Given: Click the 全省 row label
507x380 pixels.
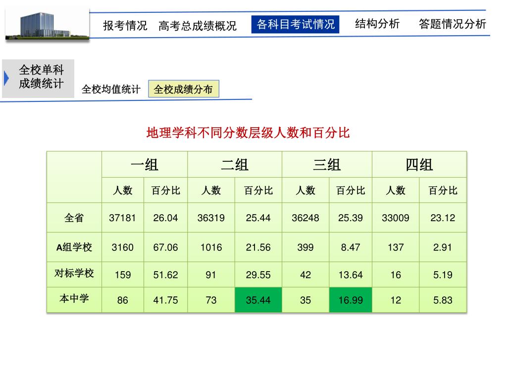Looking at the screenshot, I should pyautogui.click(x=74, y=218).
